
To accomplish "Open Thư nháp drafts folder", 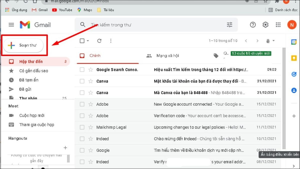I will [35, 97].
